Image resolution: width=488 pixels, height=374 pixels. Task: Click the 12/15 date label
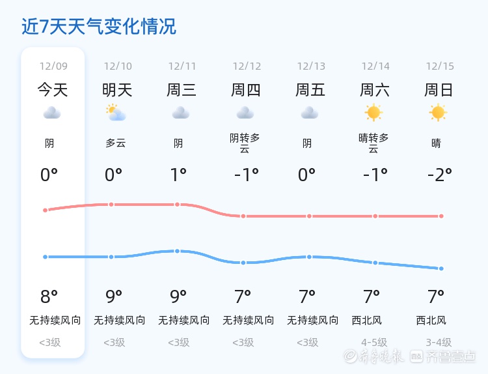pos(440,66)
